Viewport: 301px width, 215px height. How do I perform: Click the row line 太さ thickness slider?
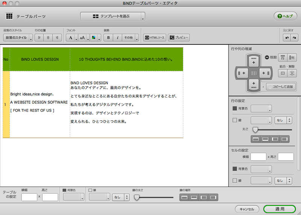[255, 130]
